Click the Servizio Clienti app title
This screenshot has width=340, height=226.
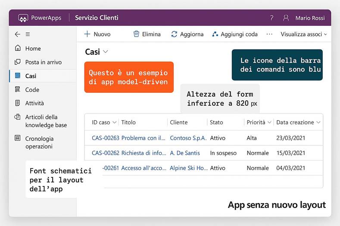[97, 18]
